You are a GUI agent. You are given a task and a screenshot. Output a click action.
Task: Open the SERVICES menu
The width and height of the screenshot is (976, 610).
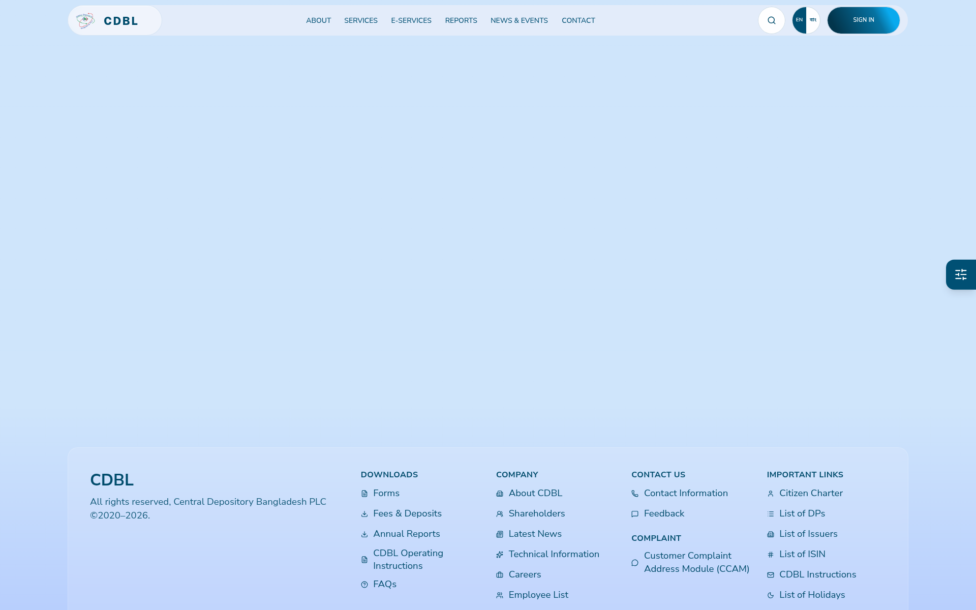pyautogui.click(x=361, y=20)
